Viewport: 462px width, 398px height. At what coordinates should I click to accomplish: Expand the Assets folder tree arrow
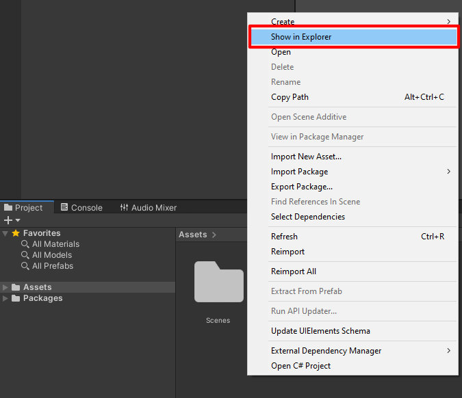pyautogui.click(x=5, y=287)
